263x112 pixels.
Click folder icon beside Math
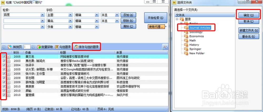[x=186, y=41]
